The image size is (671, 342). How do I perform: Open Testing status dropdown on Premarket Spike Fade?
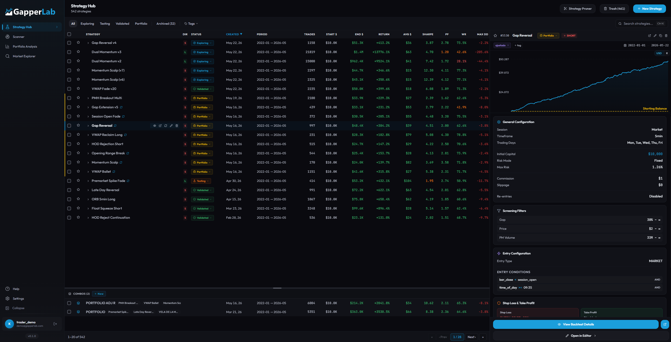[201, 181]
